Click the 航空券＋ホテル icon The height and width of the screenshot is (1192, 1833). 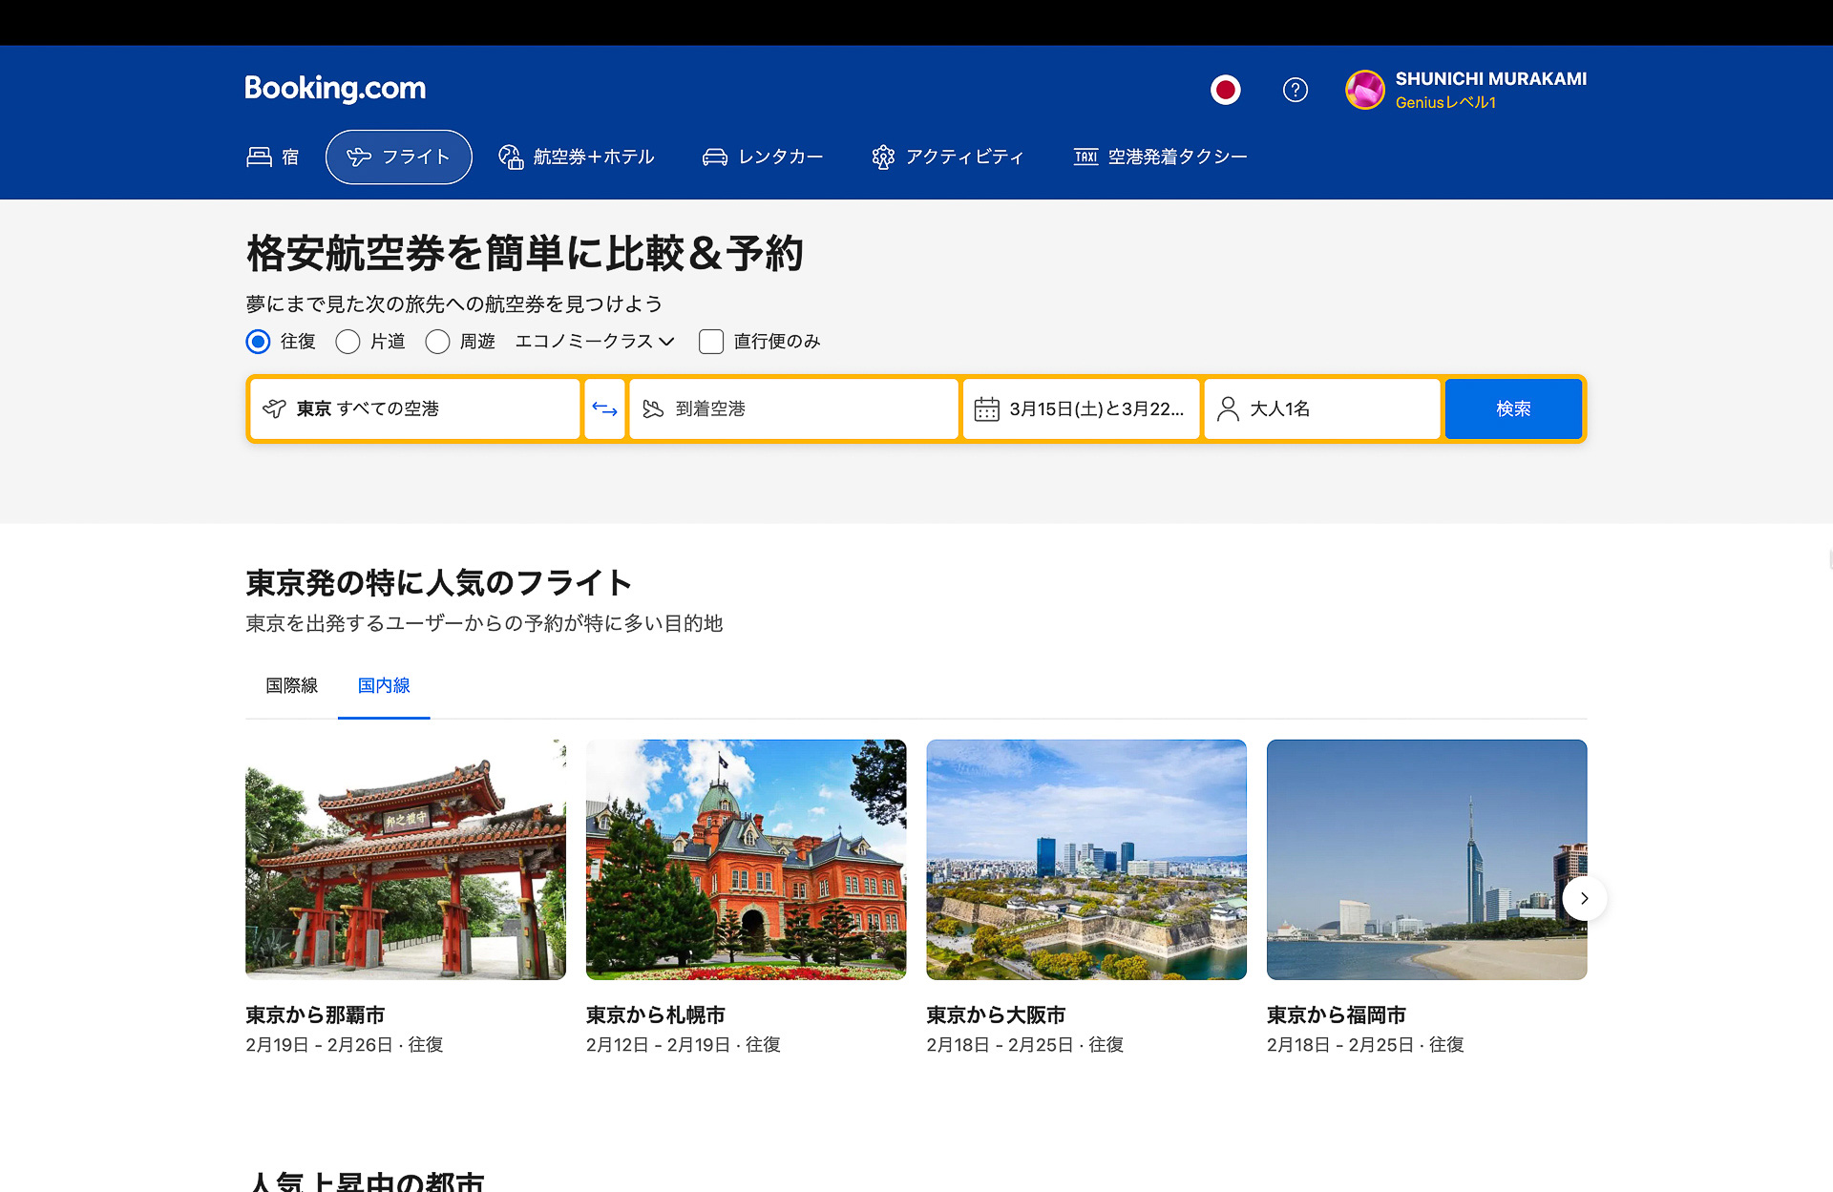coord(511,157)
